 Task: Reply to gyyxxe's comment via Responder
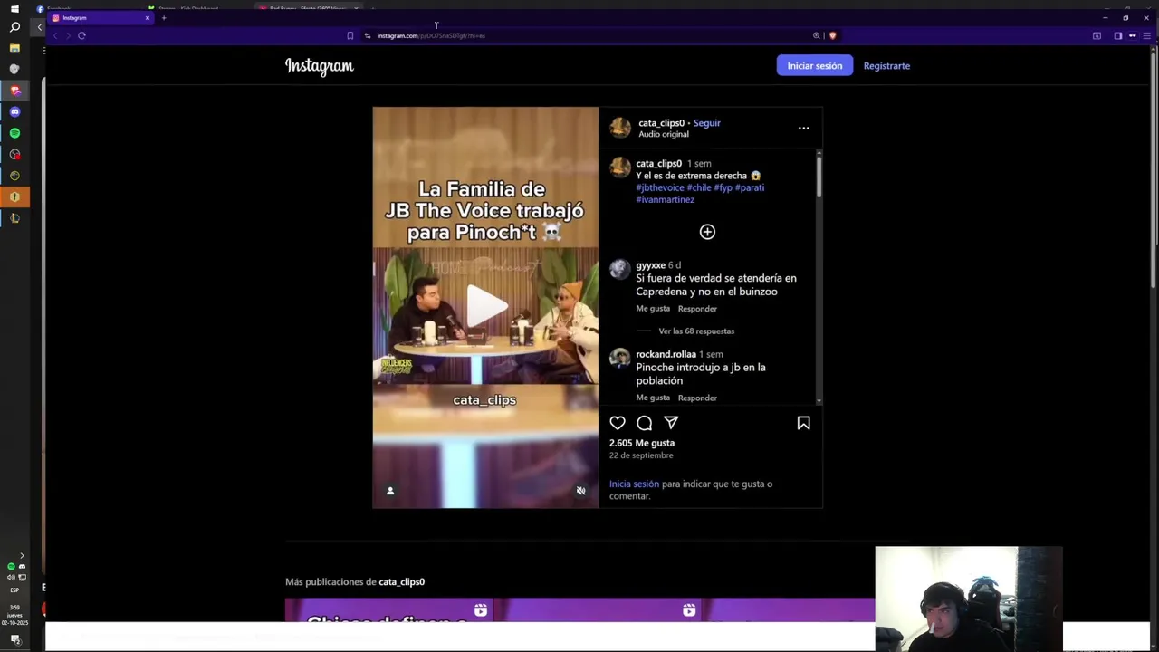pos(697,309)
